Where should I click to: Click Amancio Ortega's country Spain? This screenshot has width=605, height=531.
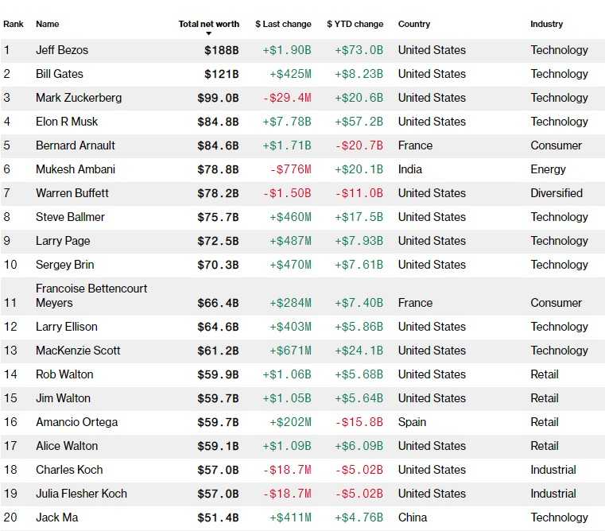click(412, 422)
